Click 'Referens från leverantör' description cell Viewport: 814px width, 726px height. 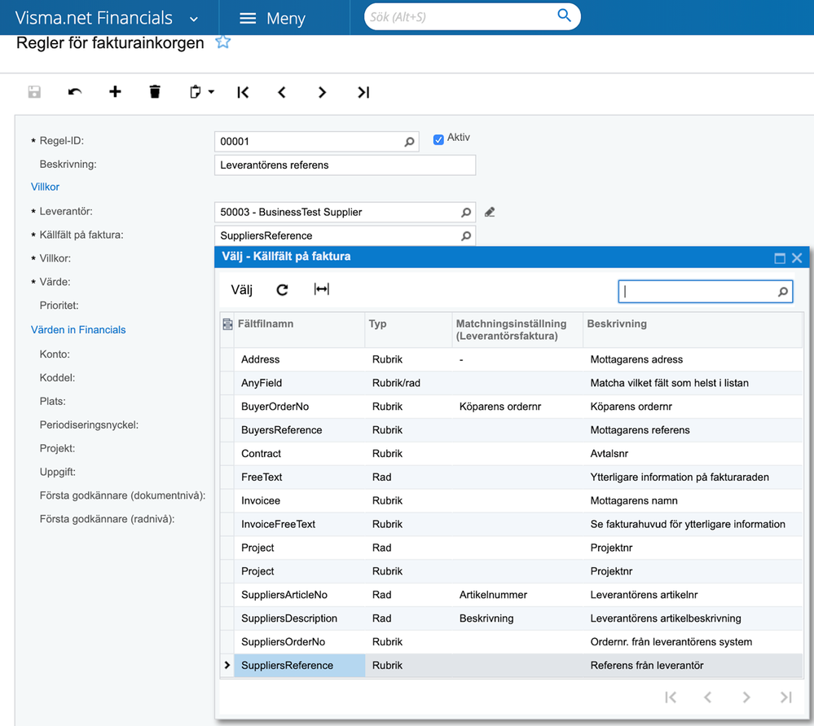(647, 665)
